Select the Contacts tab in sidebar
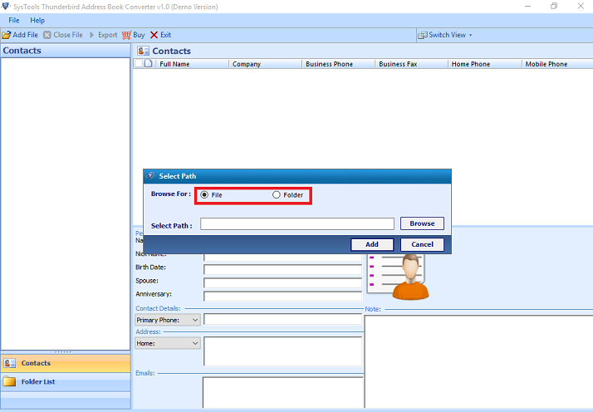The width and height of the screenshot is (593, 412). pos(66,363)
